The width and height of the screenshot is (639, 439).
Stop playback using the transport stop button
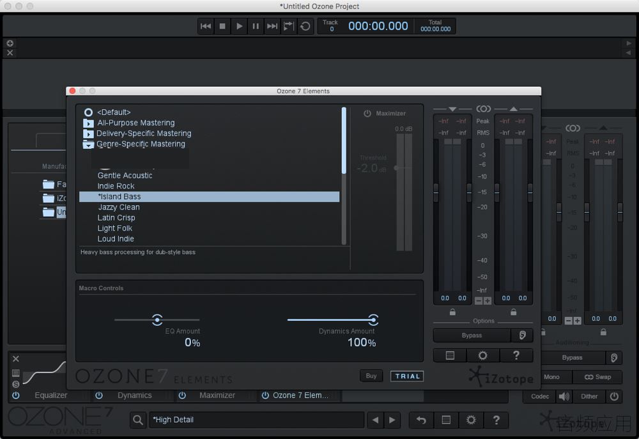tap(222, 26)
